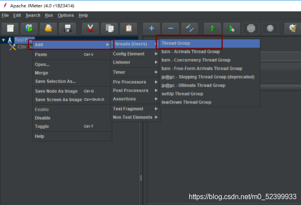Select jp@gc - Stepping Thread Group (deprecated)
This screenshot has width=301, height=205.
pyautogui.click(x=210, y=77)
